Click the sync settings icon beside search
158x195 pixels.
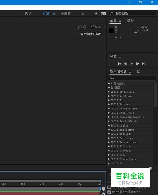[103, 14]
